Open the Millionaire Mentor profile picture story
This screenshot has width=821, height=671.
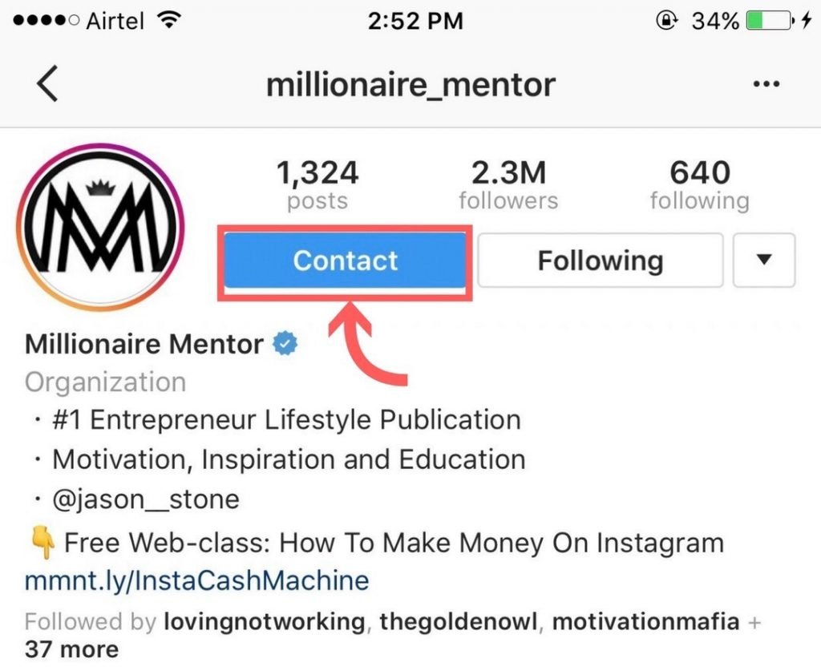(100, 227)
